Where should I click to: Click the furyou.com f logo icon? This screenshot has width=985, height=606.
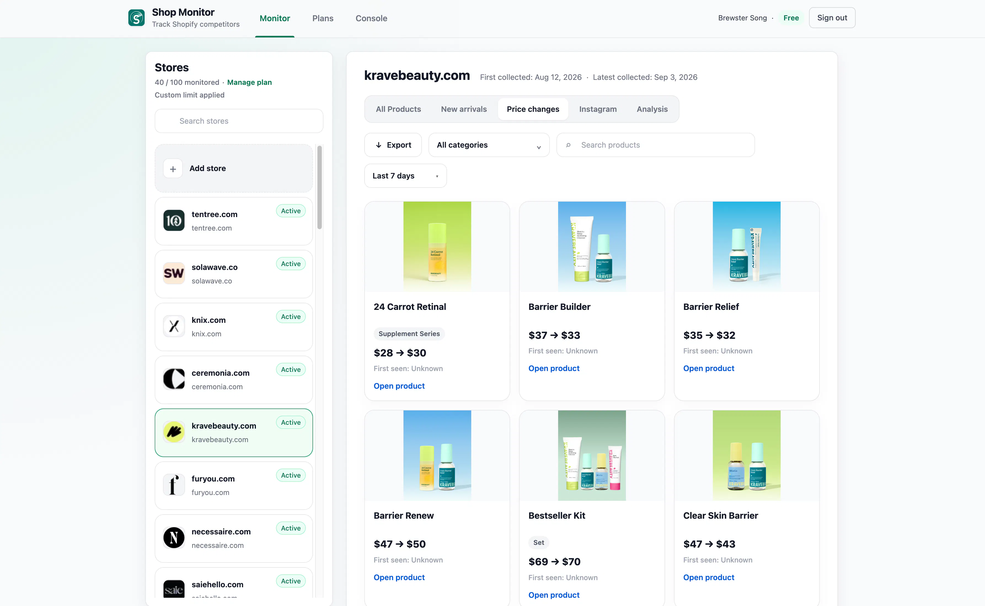pos(174,485)
